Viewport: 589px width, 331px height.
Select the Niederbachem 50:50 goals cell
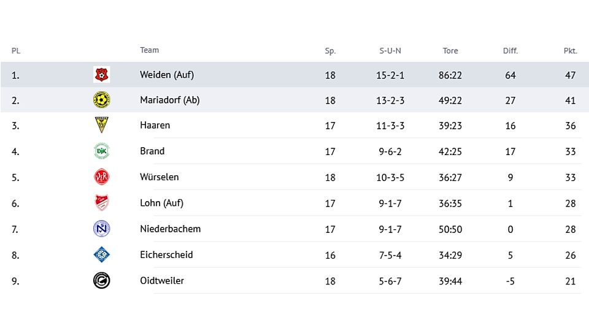[x=450, y=229]
